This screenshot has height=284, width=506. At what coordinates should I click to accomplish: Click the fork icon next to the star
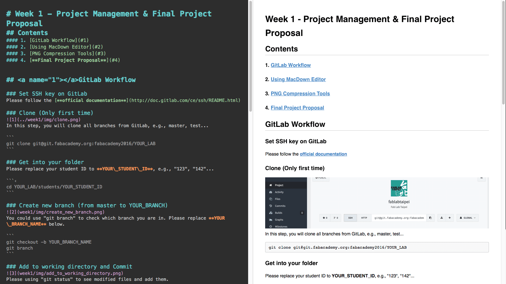click(x=334, y=218)
